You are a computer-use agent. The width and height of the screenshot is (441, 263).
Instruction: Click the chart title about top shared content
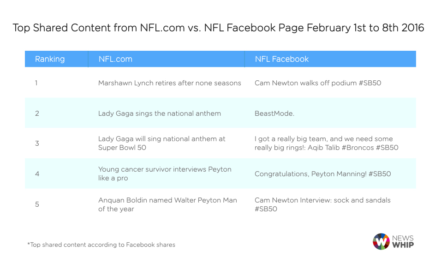pyautogui.click(x=218, y=28)
